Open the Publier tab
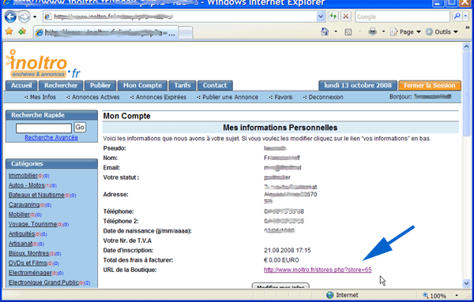The height and width of the screenshot is (302, 474). (x=100, y=85)
